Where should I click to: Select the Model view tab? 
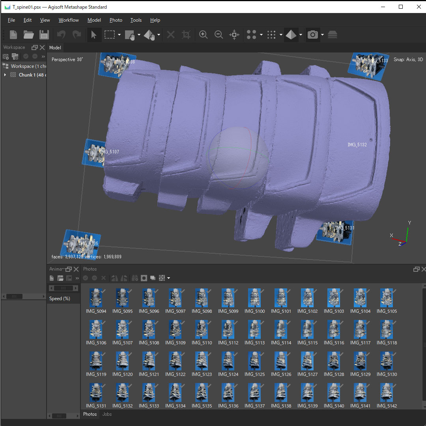[x=55, y=48]
